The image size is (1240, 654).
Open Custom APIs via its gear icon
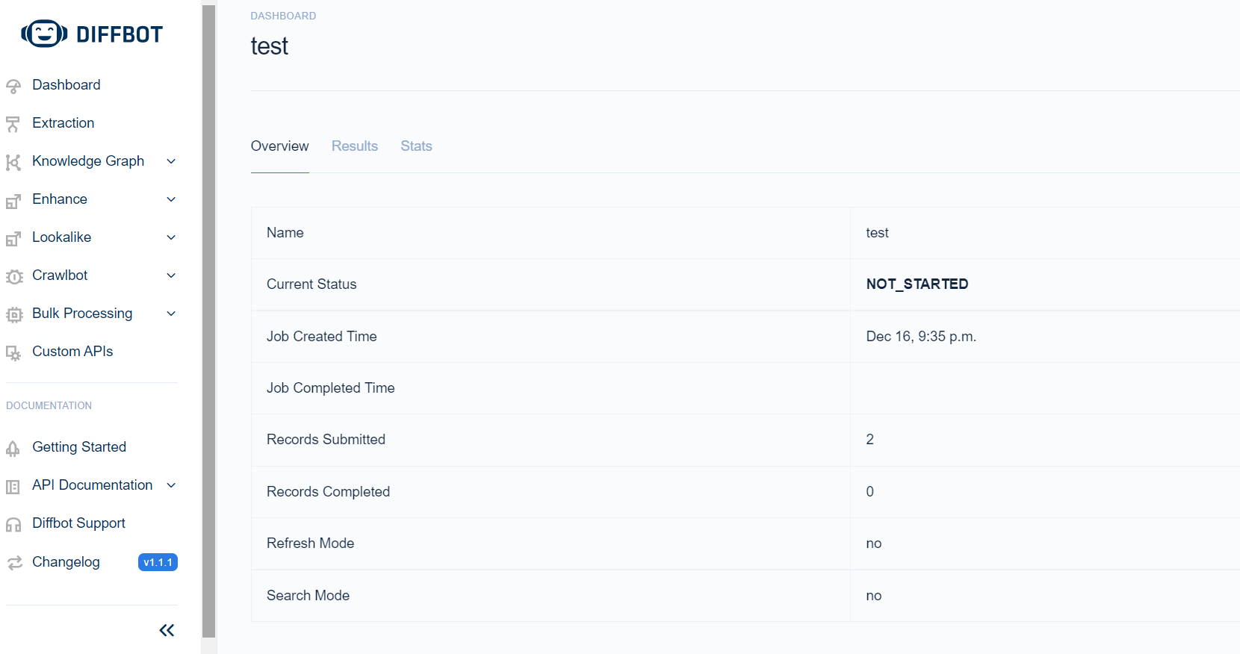point(13,353)
